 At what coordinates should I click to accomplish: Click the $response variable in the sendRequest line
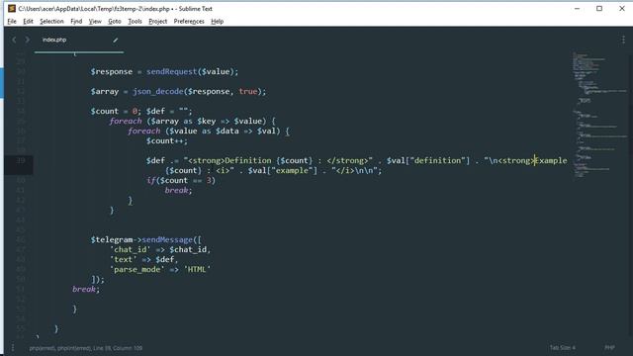click(x=112, y=71)
